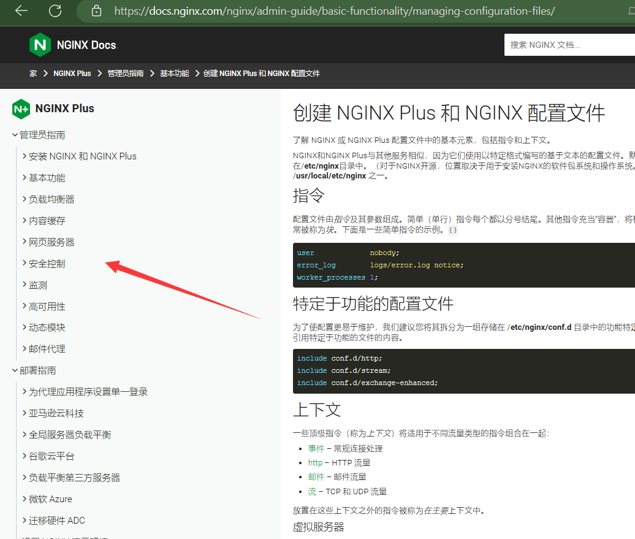
Task: Click the address bar URL
Action: tap(335, 11)
